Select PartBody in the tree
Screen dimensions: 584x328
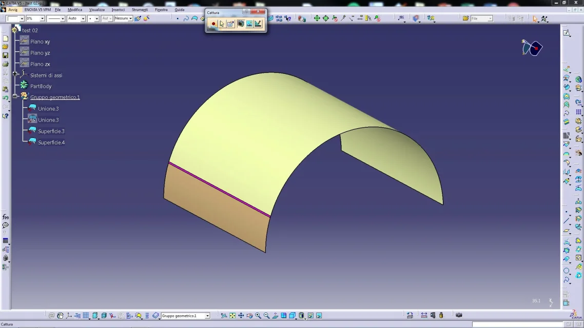41,86
